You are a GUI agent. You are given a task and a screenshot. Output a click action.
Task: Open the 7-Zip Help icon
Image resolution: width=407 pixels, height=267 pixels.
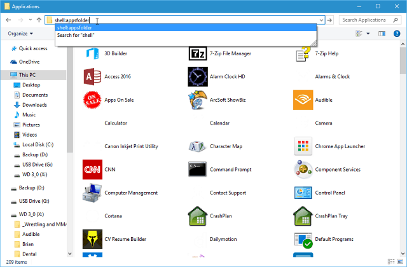(x=303, y=53)
